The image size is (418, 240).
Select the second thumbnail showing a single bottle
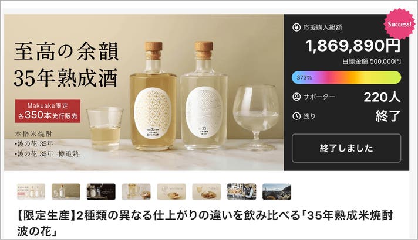[x=66, y=191]
